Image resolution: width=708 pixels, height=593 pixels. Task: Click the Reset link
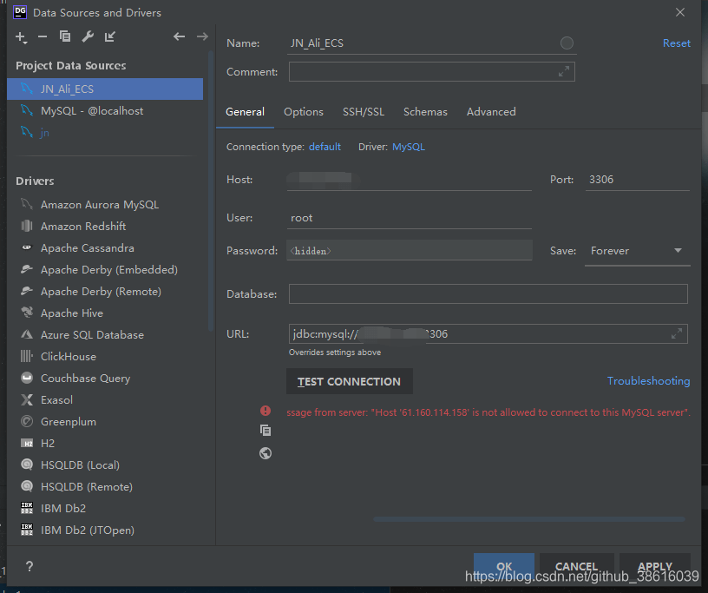[677, 43]
